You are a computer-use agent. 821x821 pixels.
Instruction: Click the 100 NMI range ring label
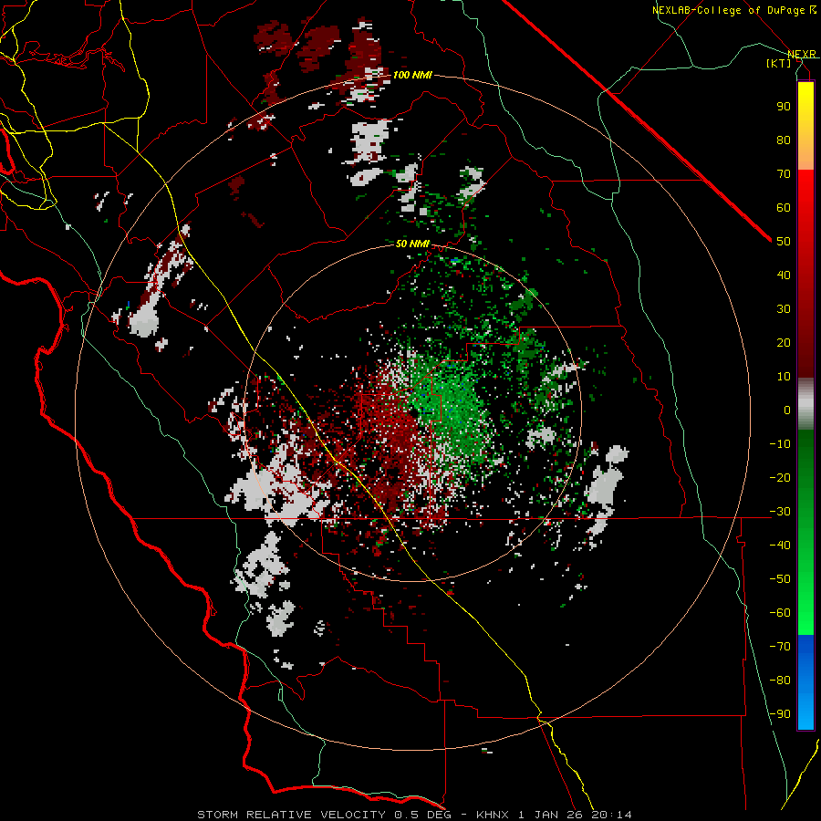(x=412, y=75)
